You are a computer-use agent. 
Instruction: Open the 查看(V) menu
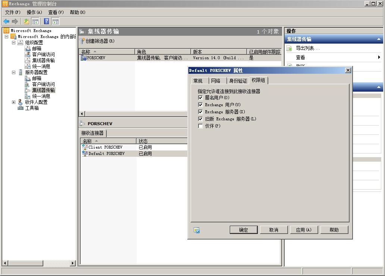pos(56,12)
